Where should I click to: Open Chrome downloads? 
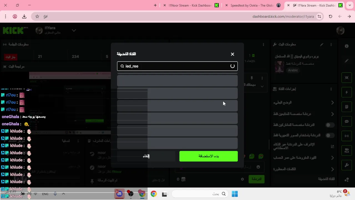24,16
